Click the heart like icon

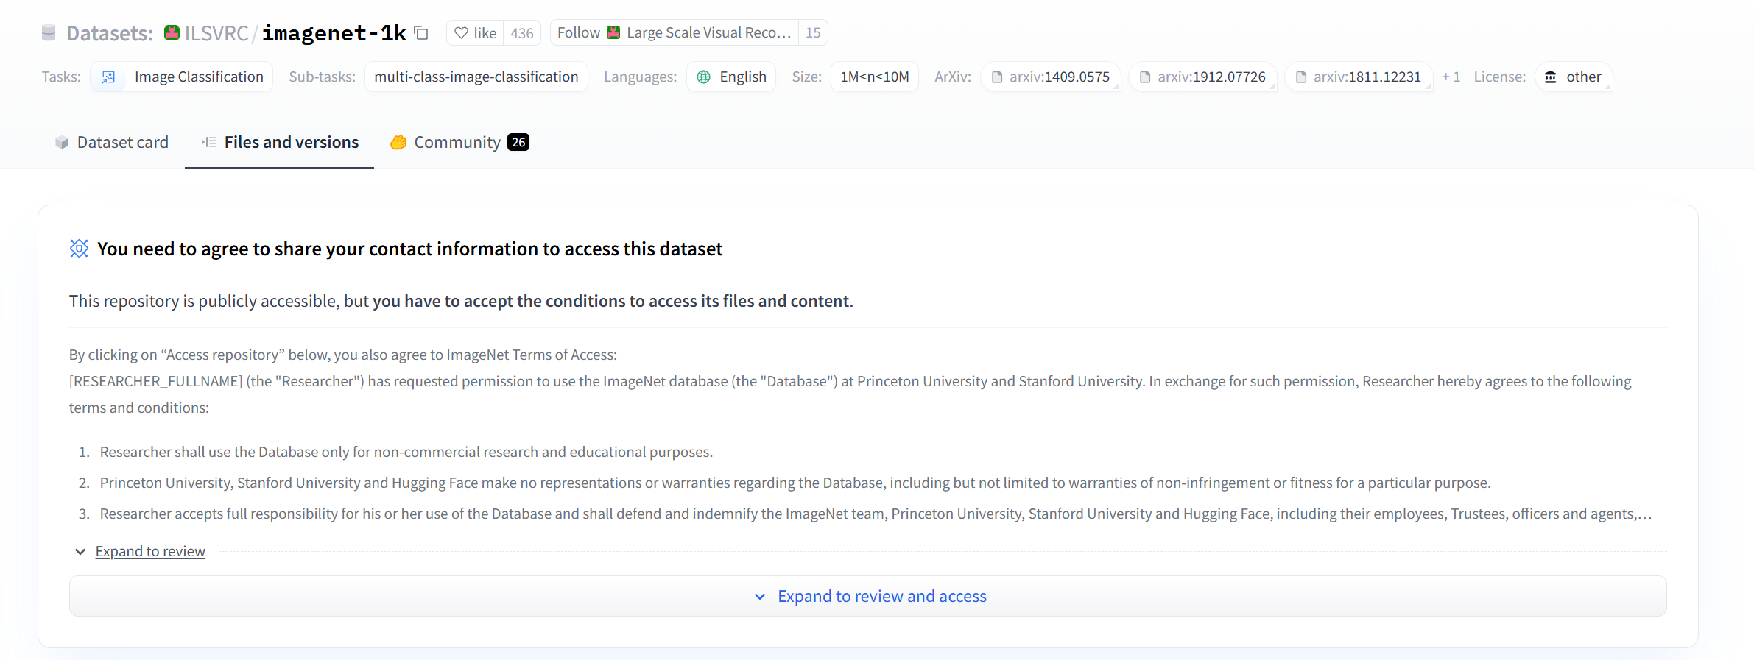[x=462, y=33]
